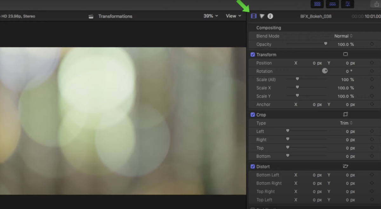Add keyframe for Opacity
The width and height of the screenshot is (381, 209).
click(372, 44)
